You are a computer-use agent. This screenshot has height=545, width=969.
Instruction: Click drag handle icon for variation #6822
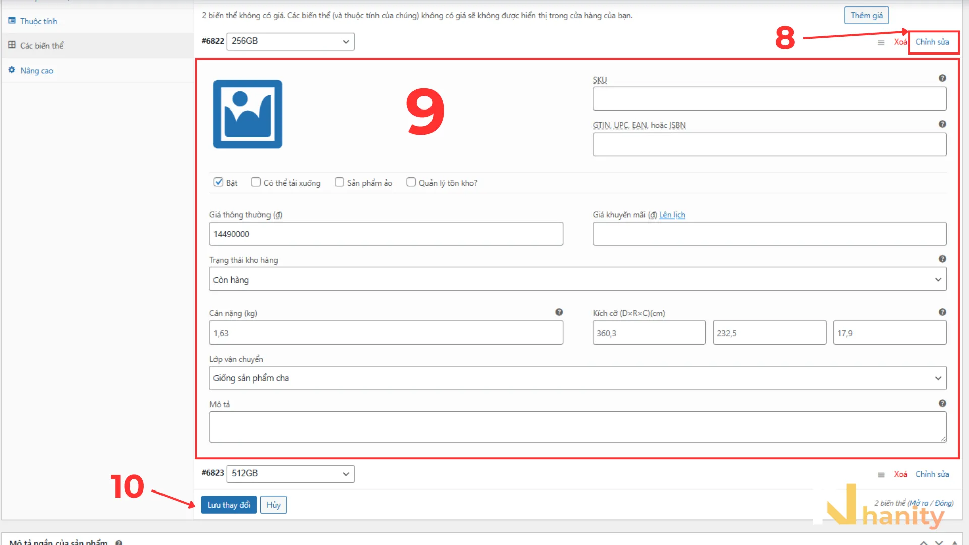tap(881, 43)
